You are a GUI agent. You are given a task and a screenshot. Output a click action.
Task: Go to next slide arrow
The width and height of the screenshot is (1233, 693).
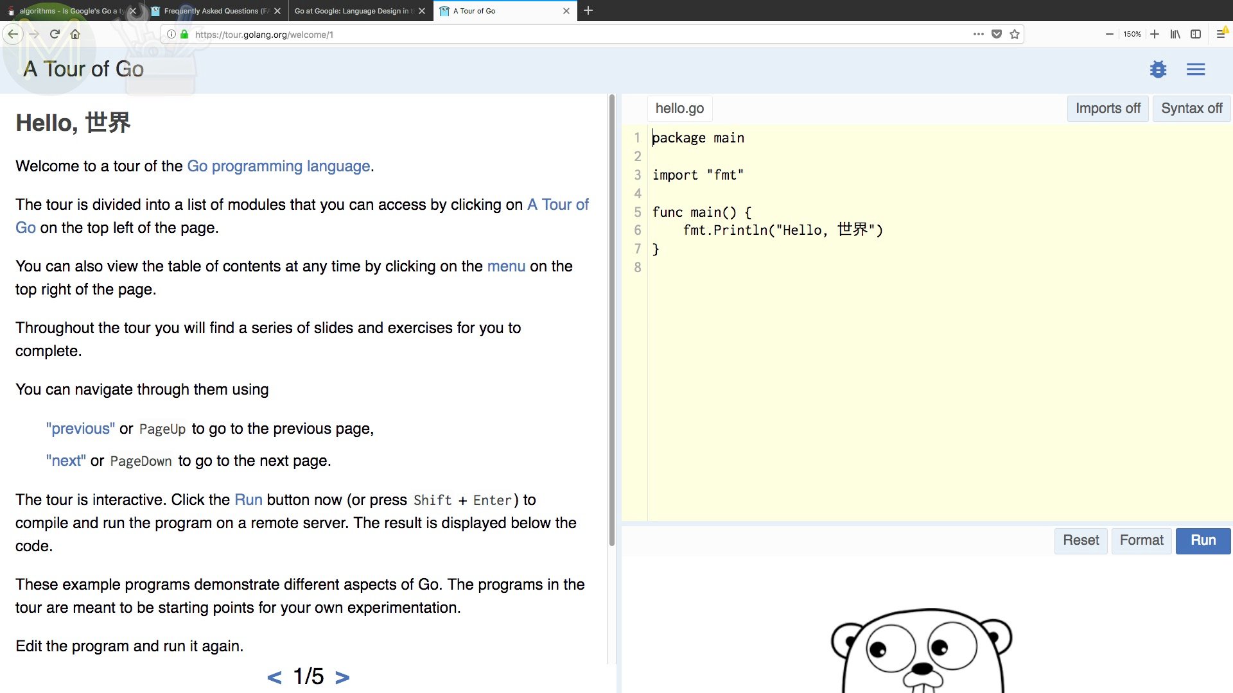pyautogui.click(x=342, y=677)
